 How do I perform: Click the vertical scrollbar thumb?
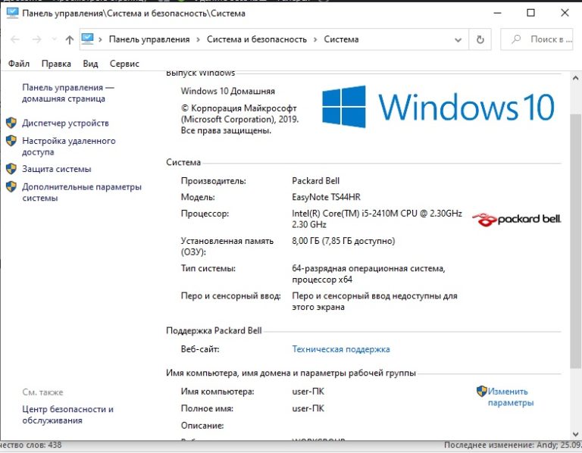[575, 241]
